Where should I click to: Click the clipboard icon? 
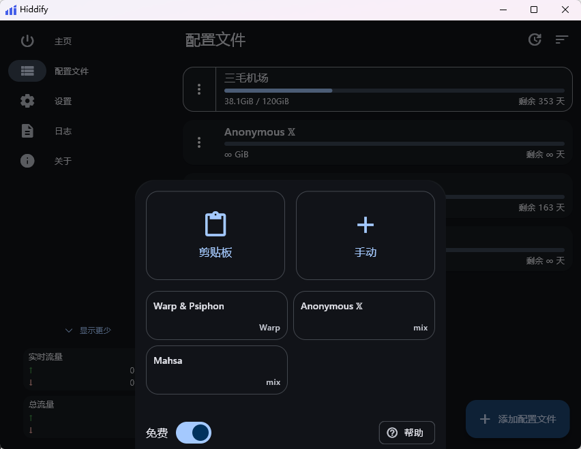pos(215,224)
